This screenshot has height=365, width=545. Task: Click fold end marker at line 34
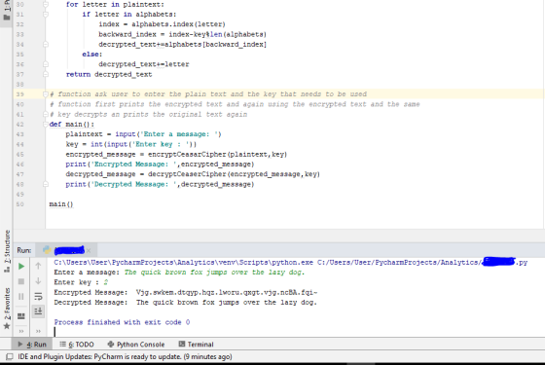46,44
